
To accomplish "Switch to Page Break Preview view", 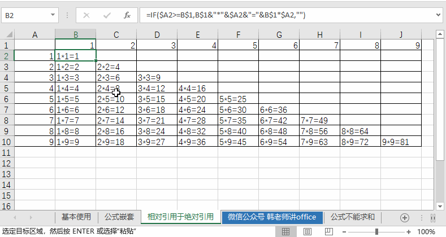I will point(328,231).
